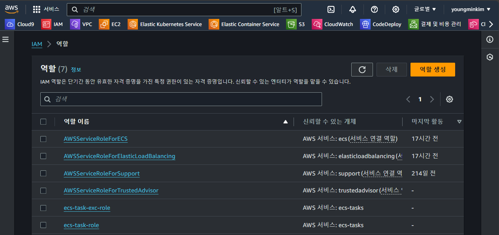Click the 역할 생성 button
Screen dimensions: 499x235
click(x=433, y=69)
